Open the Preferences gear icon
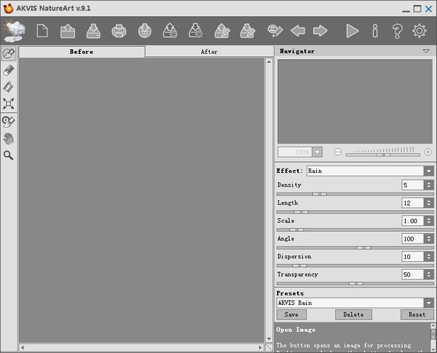The image size is (437, 353). 419,31
